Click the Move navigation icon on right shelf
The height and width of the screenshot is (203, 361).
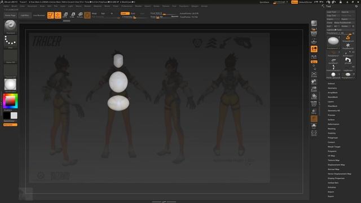[314, 82]
